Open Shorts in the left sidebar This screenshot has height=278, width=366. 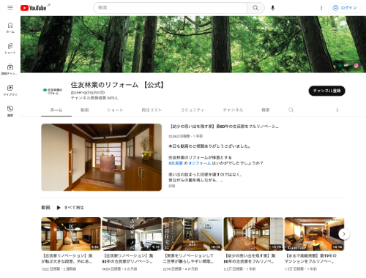[x=10, y=48]
